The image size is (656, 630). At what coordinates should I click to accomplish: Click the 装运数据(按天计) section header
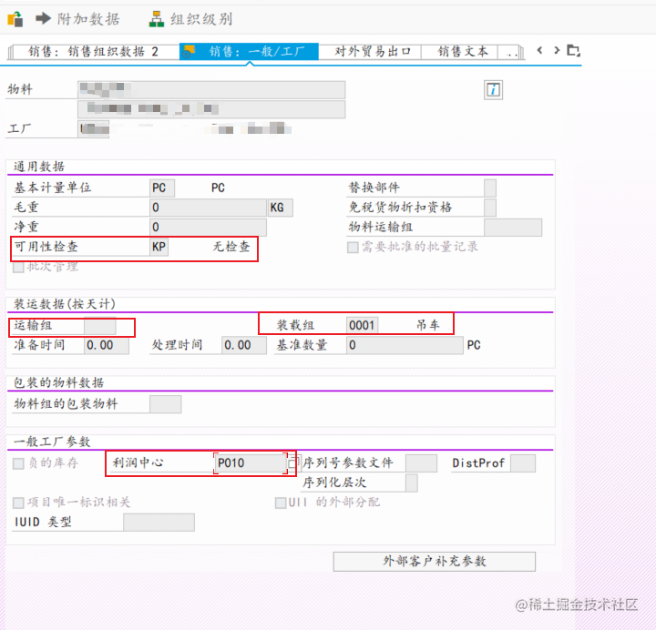point(65,304)
